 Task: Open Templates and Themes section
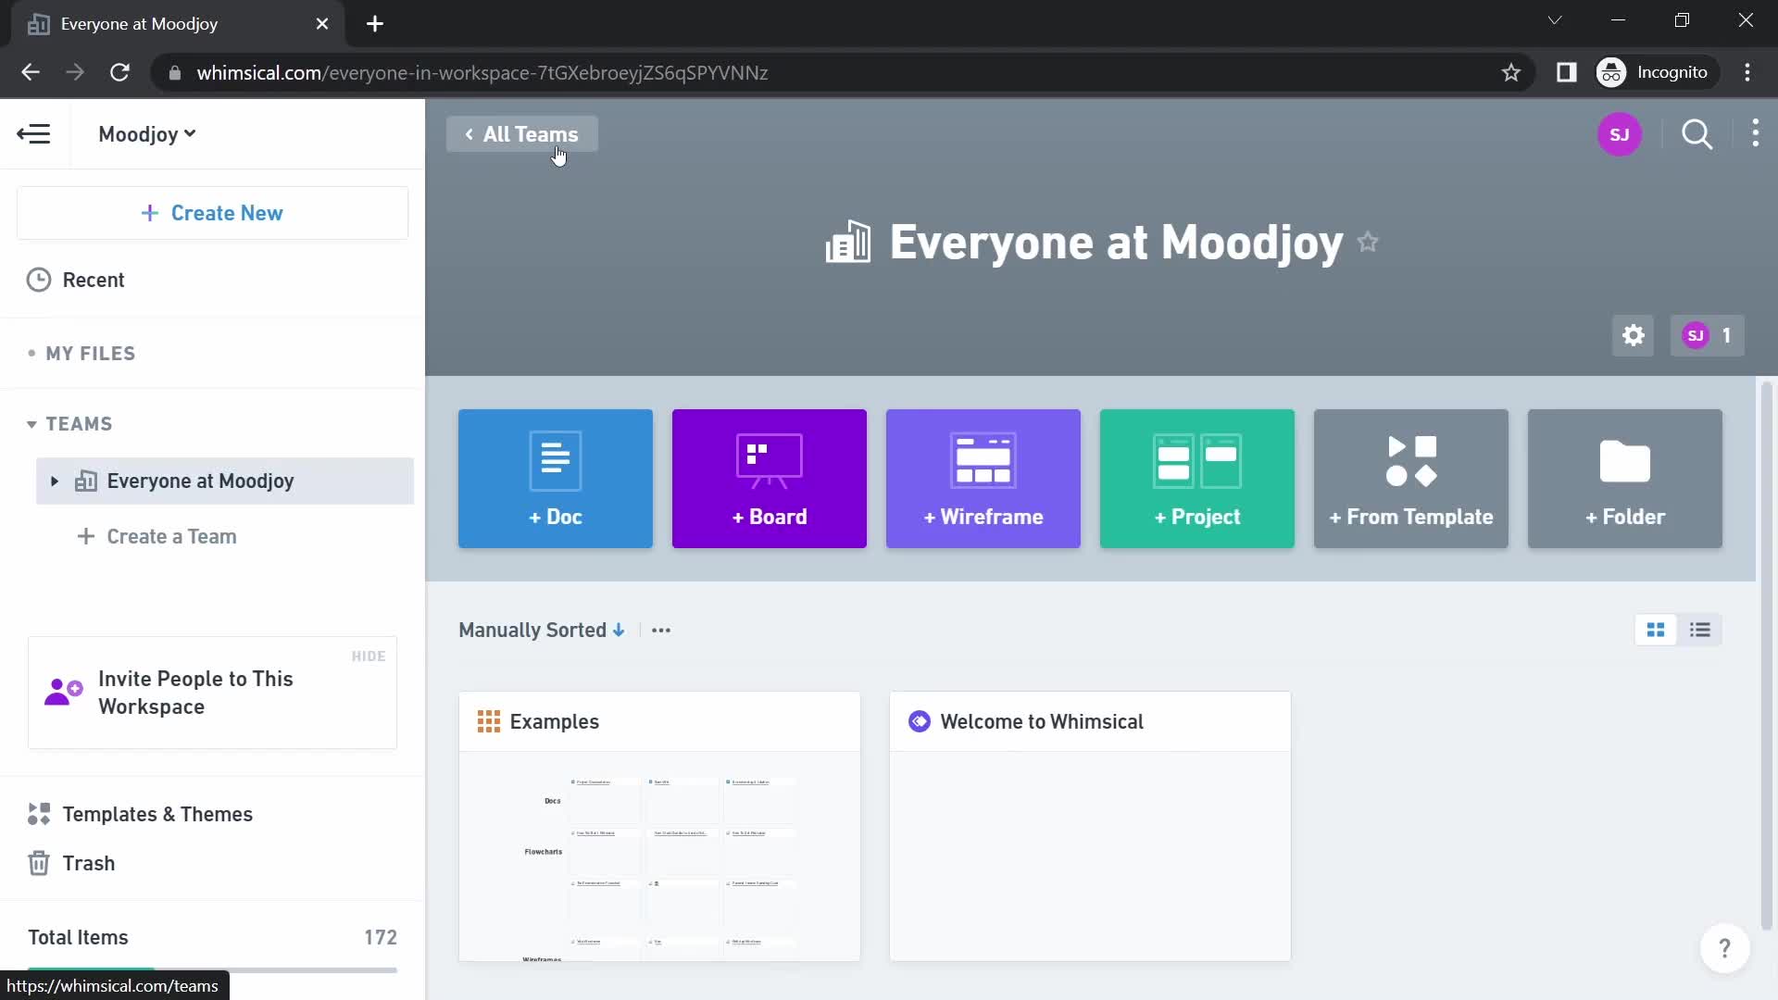click(x=157, y=815)
